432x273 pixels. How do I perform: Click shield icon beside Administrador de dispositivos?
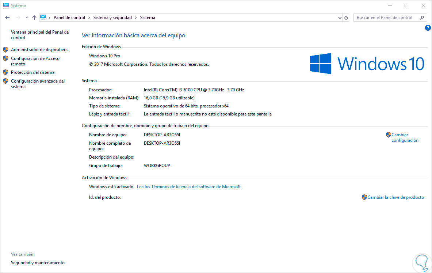pyautogui.click(x=5, y=50)
